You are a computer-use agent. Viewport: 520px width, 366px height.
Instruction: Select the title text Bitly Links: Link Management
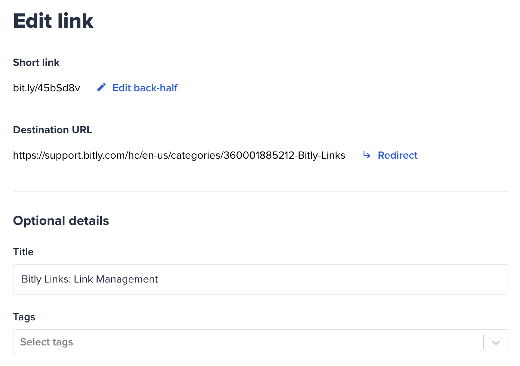click(x=89, y=279)
